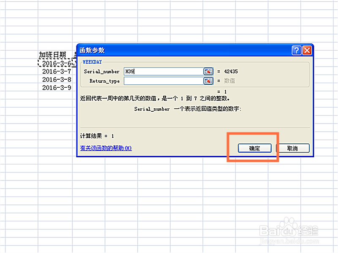
Task: Select the cell containing 2016-3-9
Action: pos(55,88)
